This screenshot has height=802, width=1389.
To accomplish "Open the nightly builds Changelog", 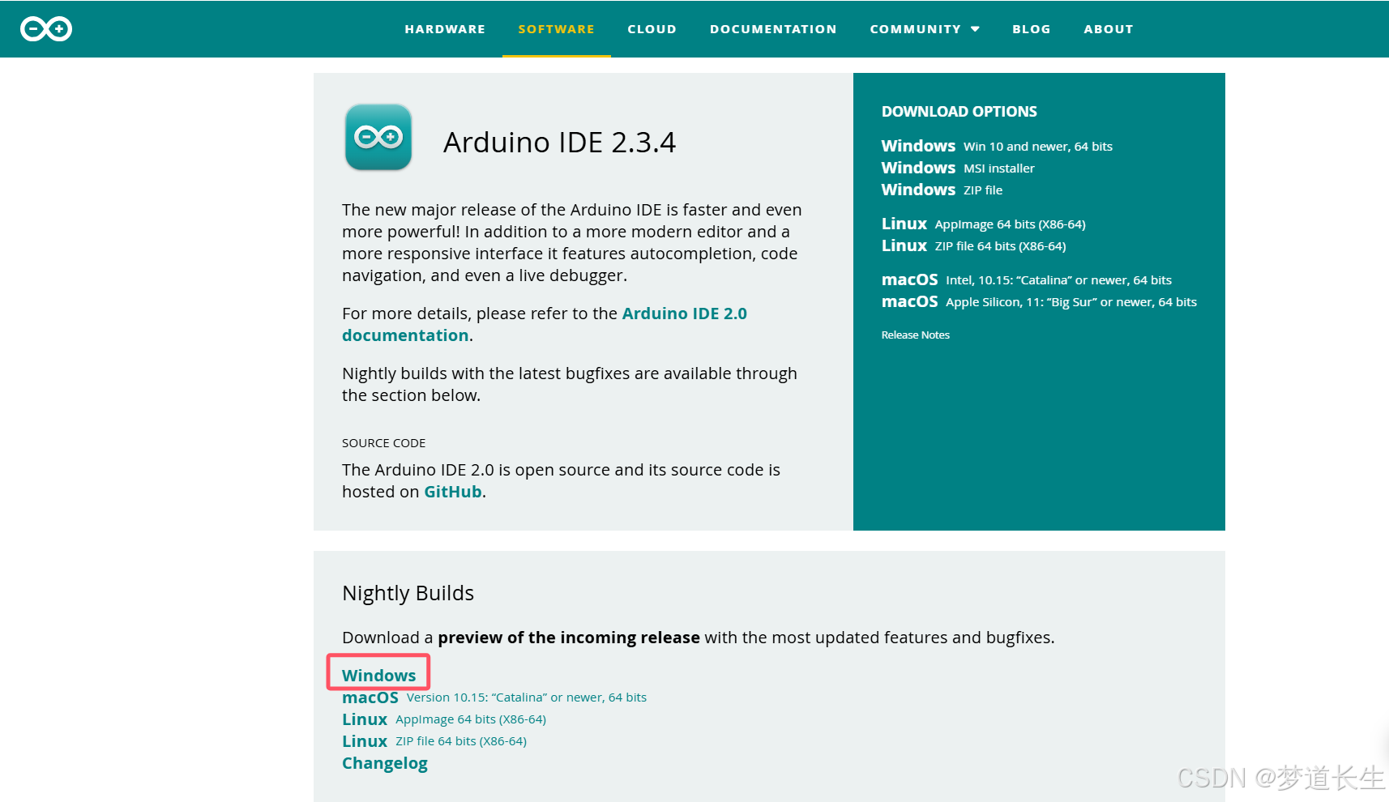I will pos(384,763).
